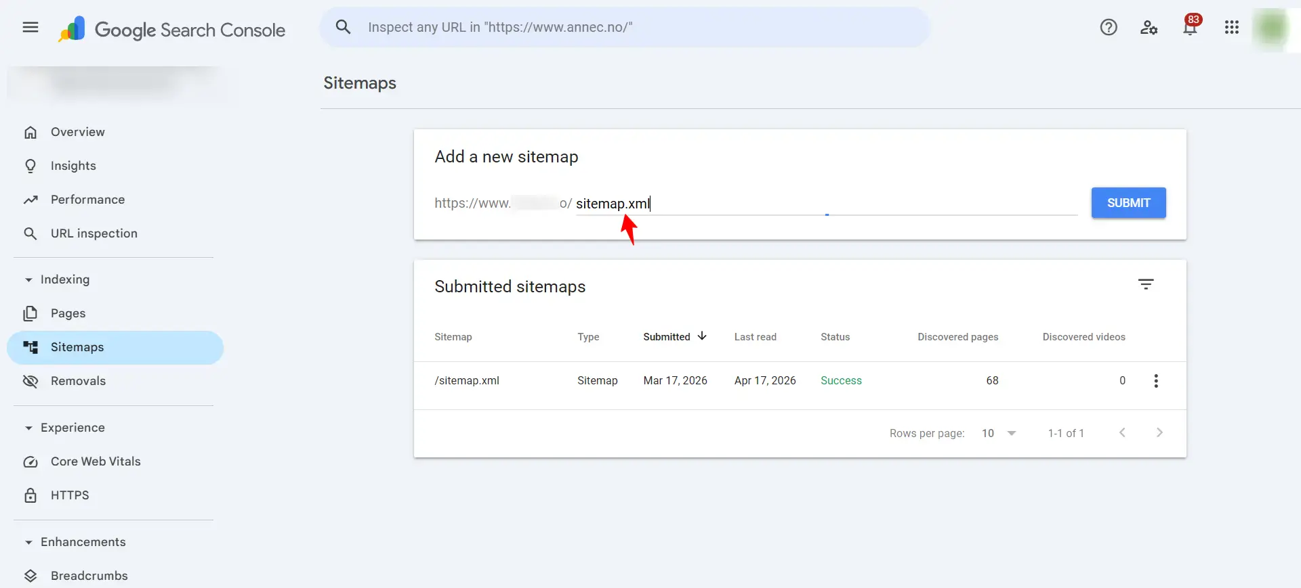
Task: Open users and settings icon
Action: coord(1149,27)
